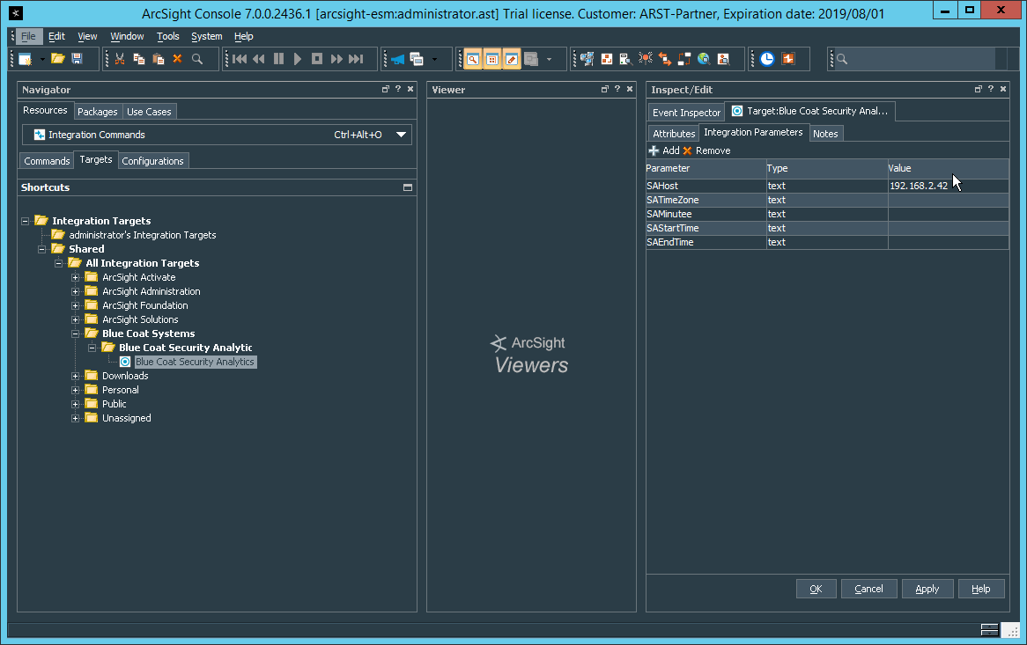Click the Add parameter plus icon

(x=654, y=150)
